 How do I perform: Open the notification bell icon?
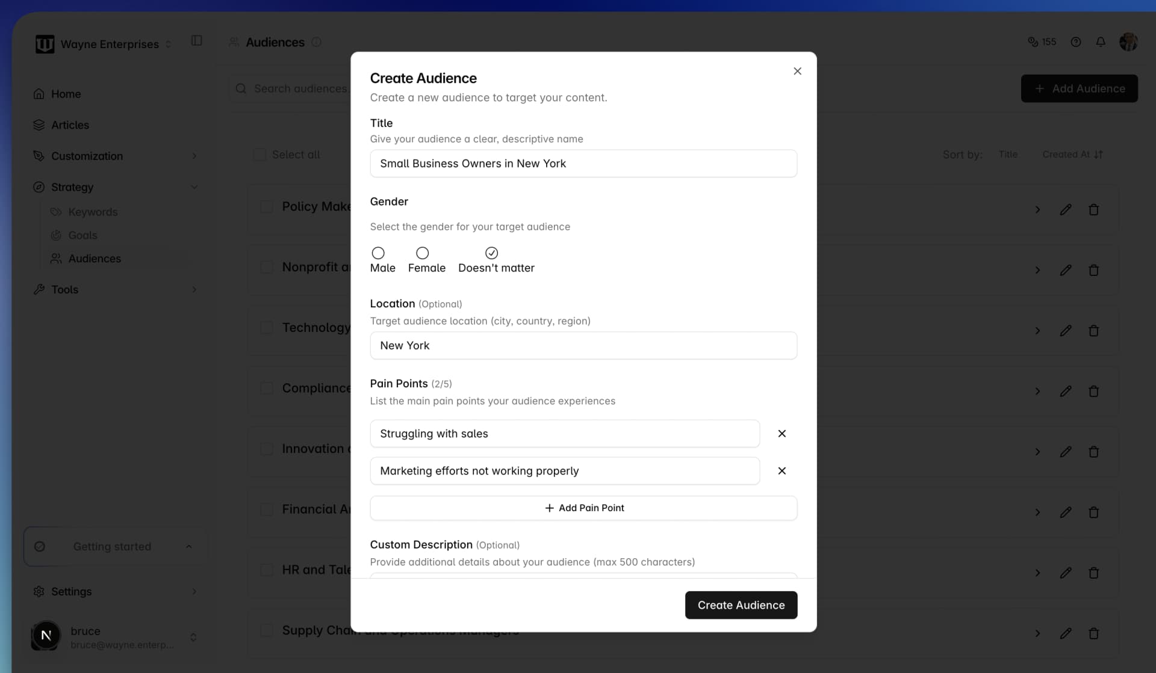tap(1101, 41)
